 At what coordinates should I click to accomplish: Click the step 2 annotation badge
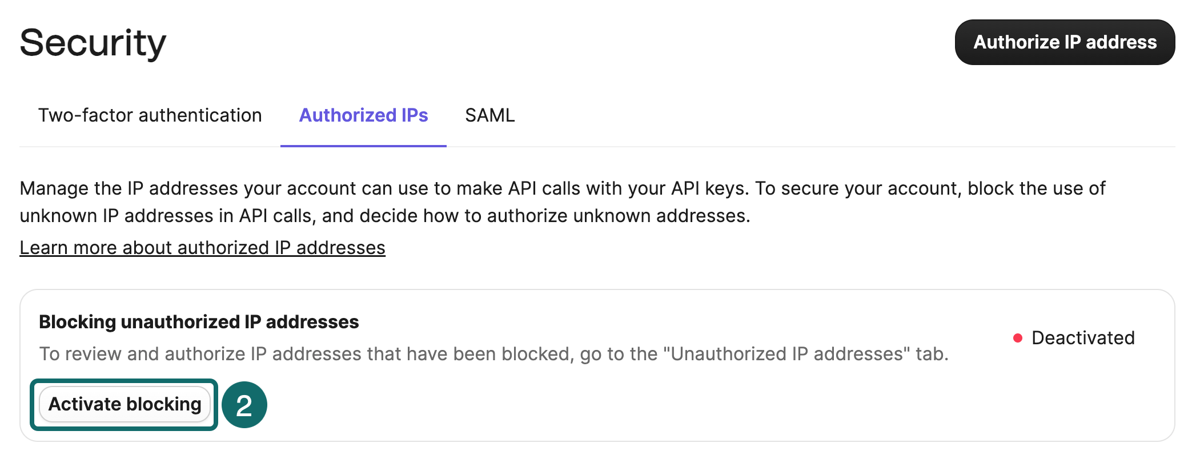point(245,404)
